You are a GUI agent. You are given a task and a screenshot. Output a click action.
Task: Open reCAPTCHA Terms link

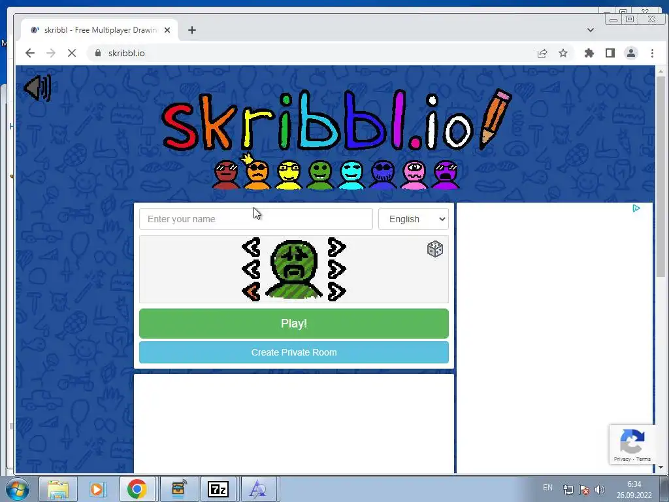pos(644,460)
